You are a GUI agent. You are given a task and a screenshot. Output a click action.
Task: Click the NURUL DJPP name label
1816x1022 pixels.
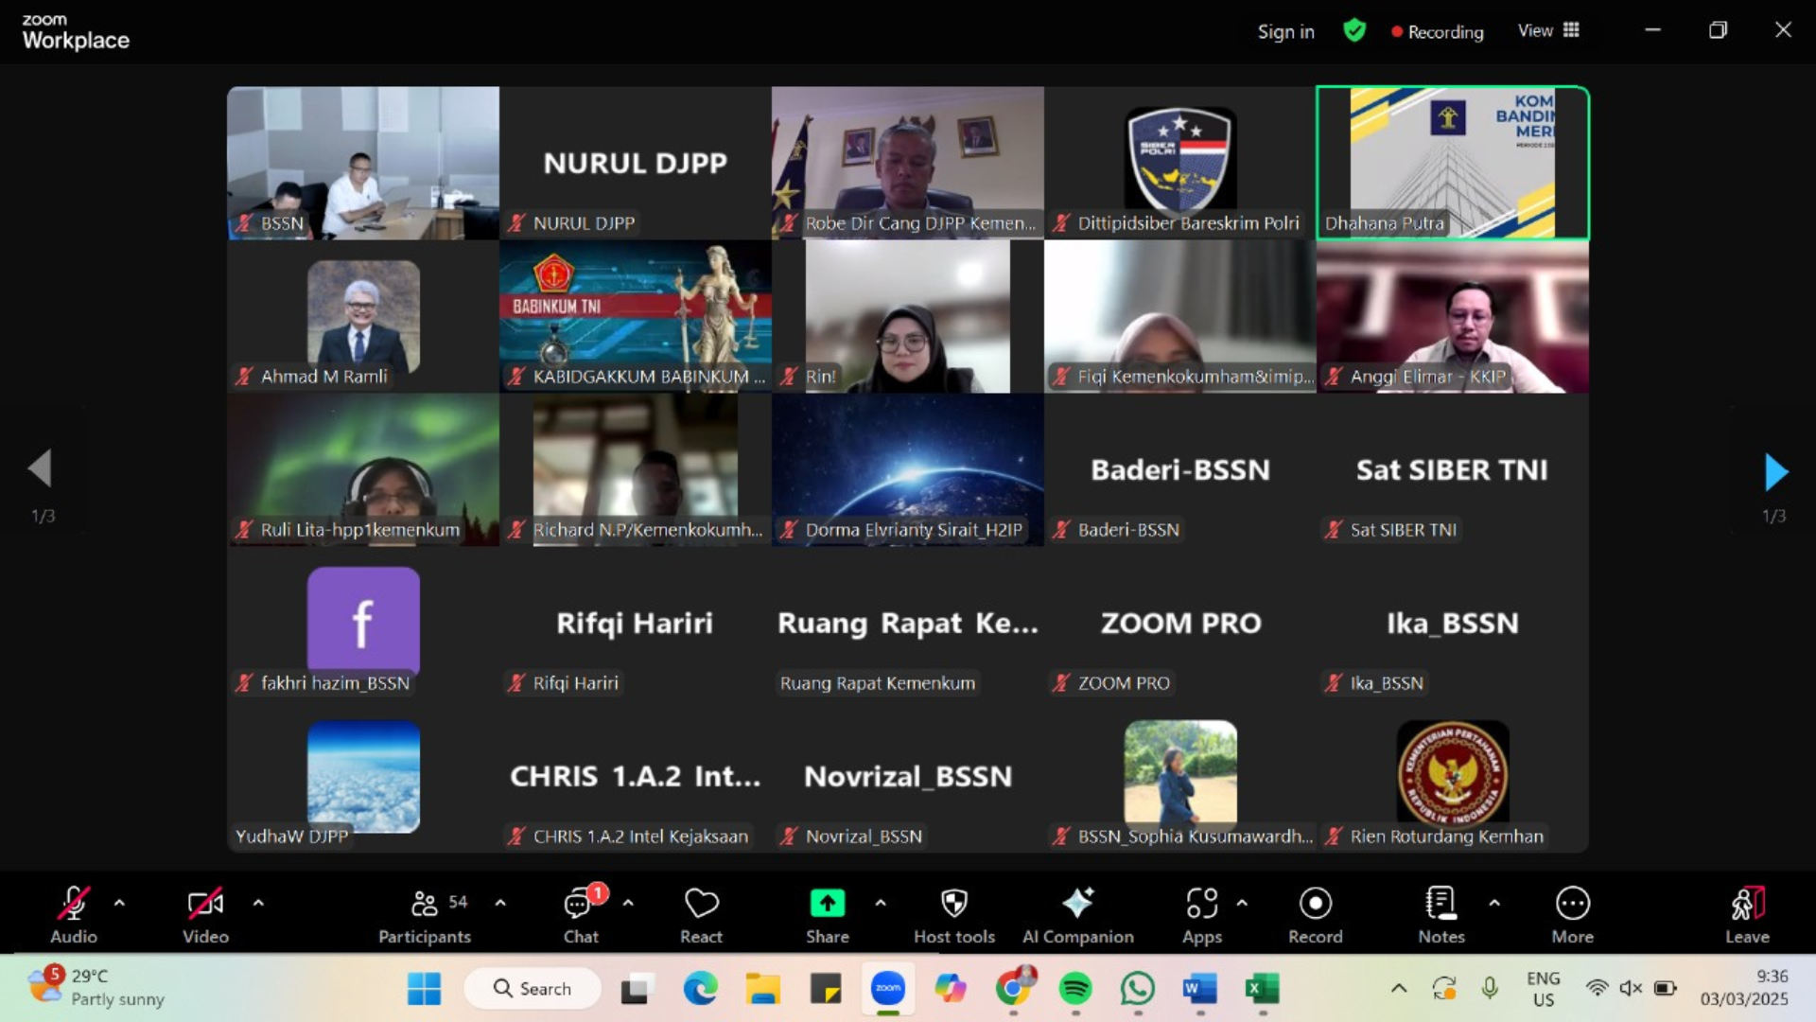584,223
